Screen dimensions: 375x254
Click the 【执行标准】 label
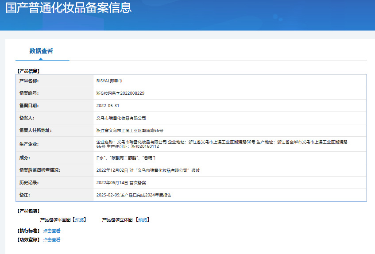click(x=28, y=231)
